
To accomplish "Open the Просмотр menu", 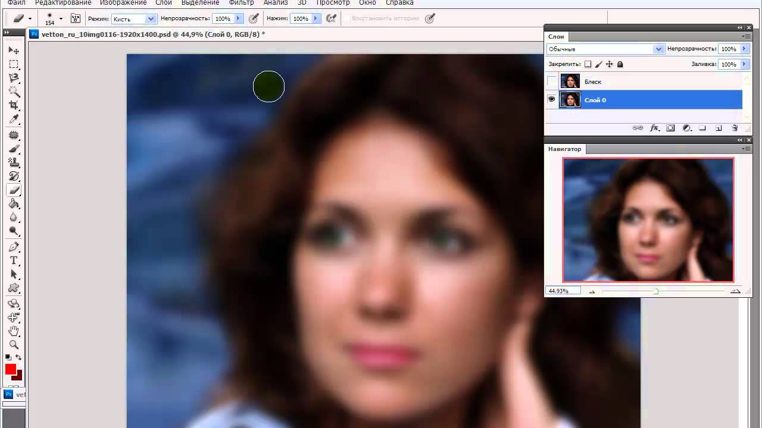I will coord(333,3).
